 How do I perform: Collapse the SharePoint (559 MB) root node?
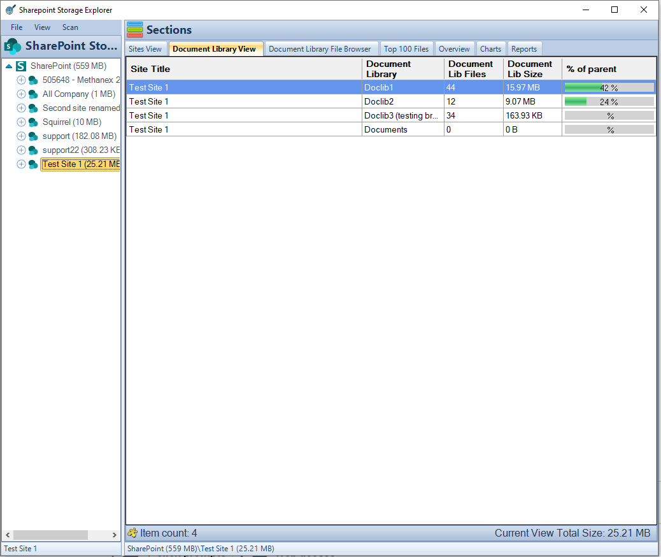pyautogui.click(x=8, y=66)
